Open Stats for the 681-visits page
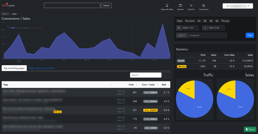This screenshot has height=134, width=258. (x=121, y=91)
